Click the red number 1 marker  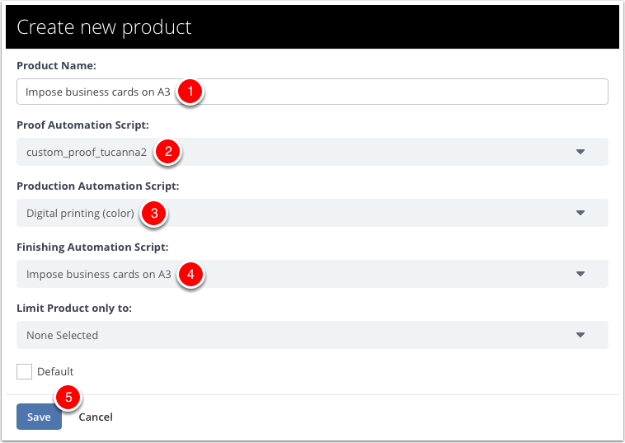[x=190, y=92]
